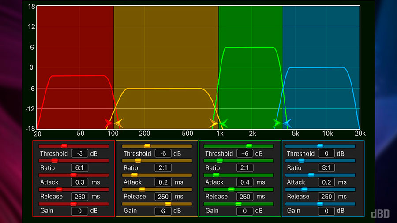Select the green high-mid band region in graph
Viewport: 397px width, 223px height.
tap(251, 67)
